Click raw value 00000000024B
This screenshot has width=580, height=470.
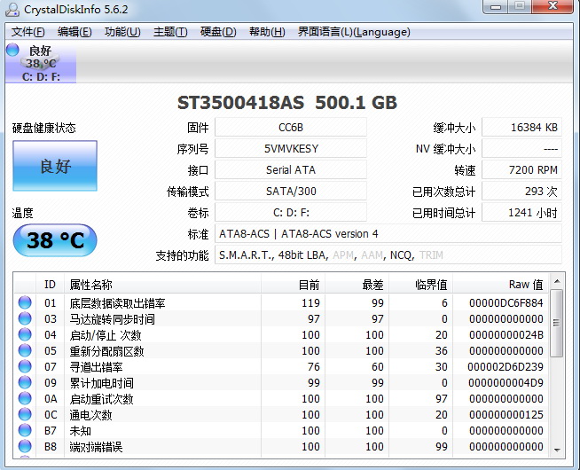pos(506,334)
